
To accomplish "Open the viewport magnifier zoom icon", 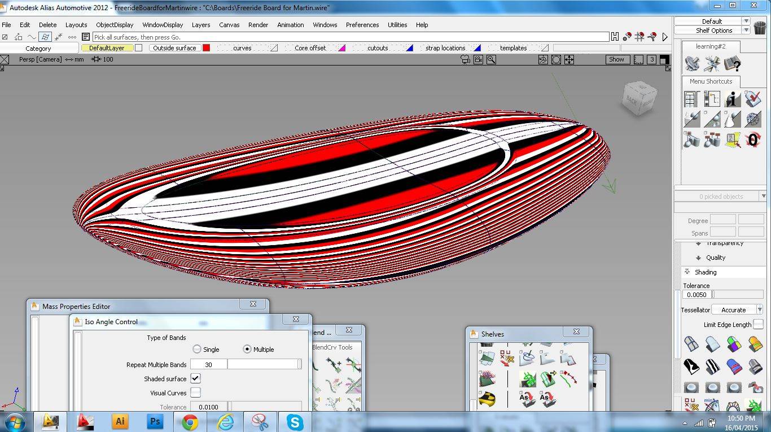I will pos(491,59).
